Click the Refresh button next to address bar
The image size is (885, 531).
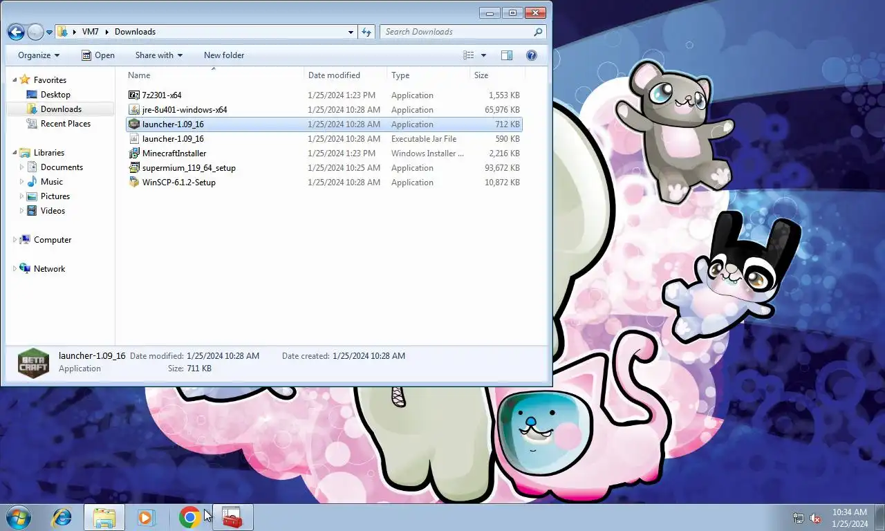coord(367,32)
